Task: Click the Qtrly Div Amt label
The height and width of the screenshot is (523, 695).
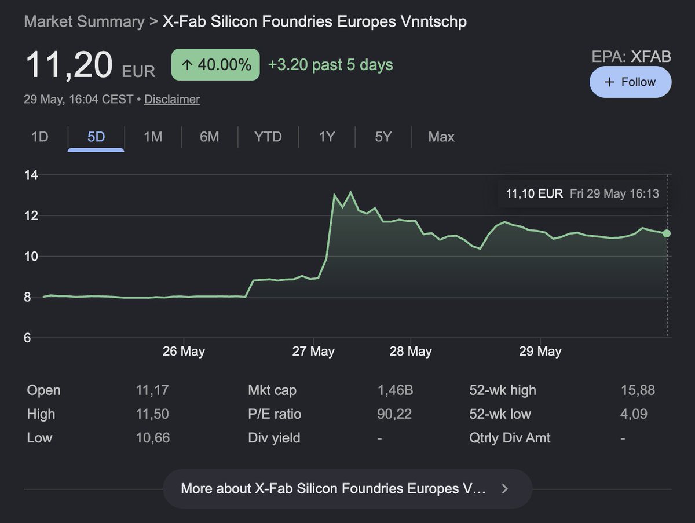Action: (x=510, y=438)
